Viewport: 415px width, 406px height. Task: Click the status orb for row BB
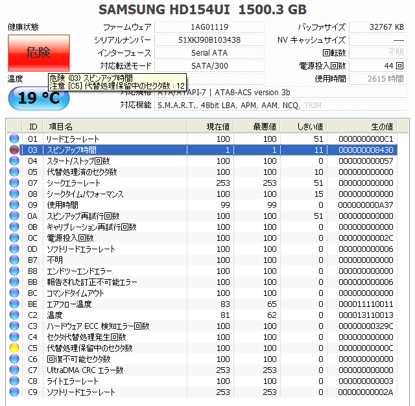coord(14,282)
